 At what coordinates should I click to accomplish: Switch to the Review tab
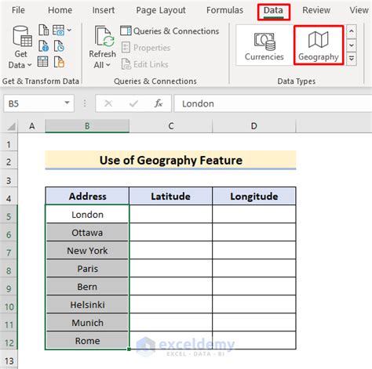[316, 10]
